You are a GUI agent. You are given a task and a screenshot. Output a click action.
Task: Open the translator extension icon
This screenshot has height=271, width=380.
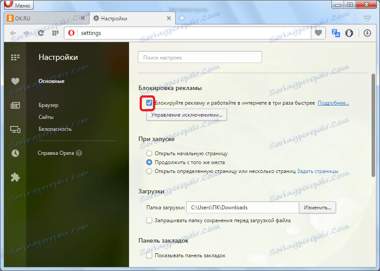tap(336, 33)
